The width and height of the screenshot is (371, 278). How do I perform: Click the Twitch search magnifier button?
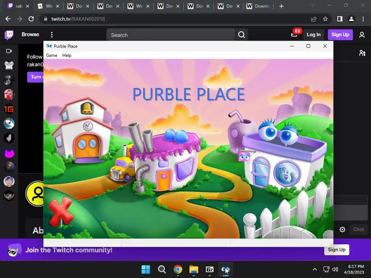click(241, 35)
